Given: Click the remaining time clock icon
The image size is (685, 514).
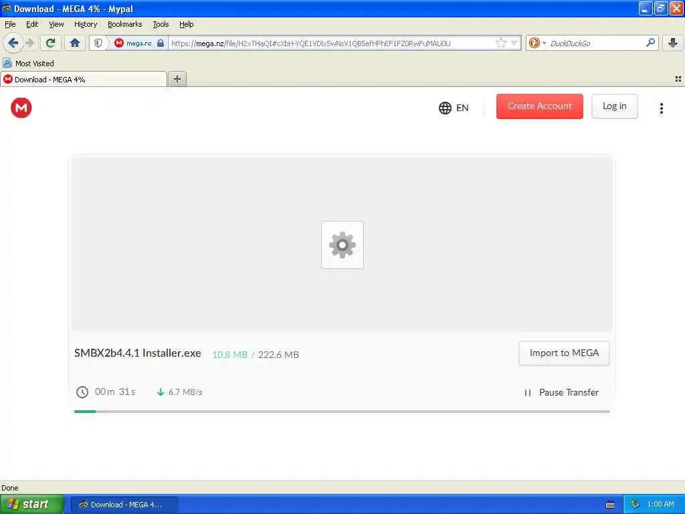Looking at the screenshot, I should [82, 392].
